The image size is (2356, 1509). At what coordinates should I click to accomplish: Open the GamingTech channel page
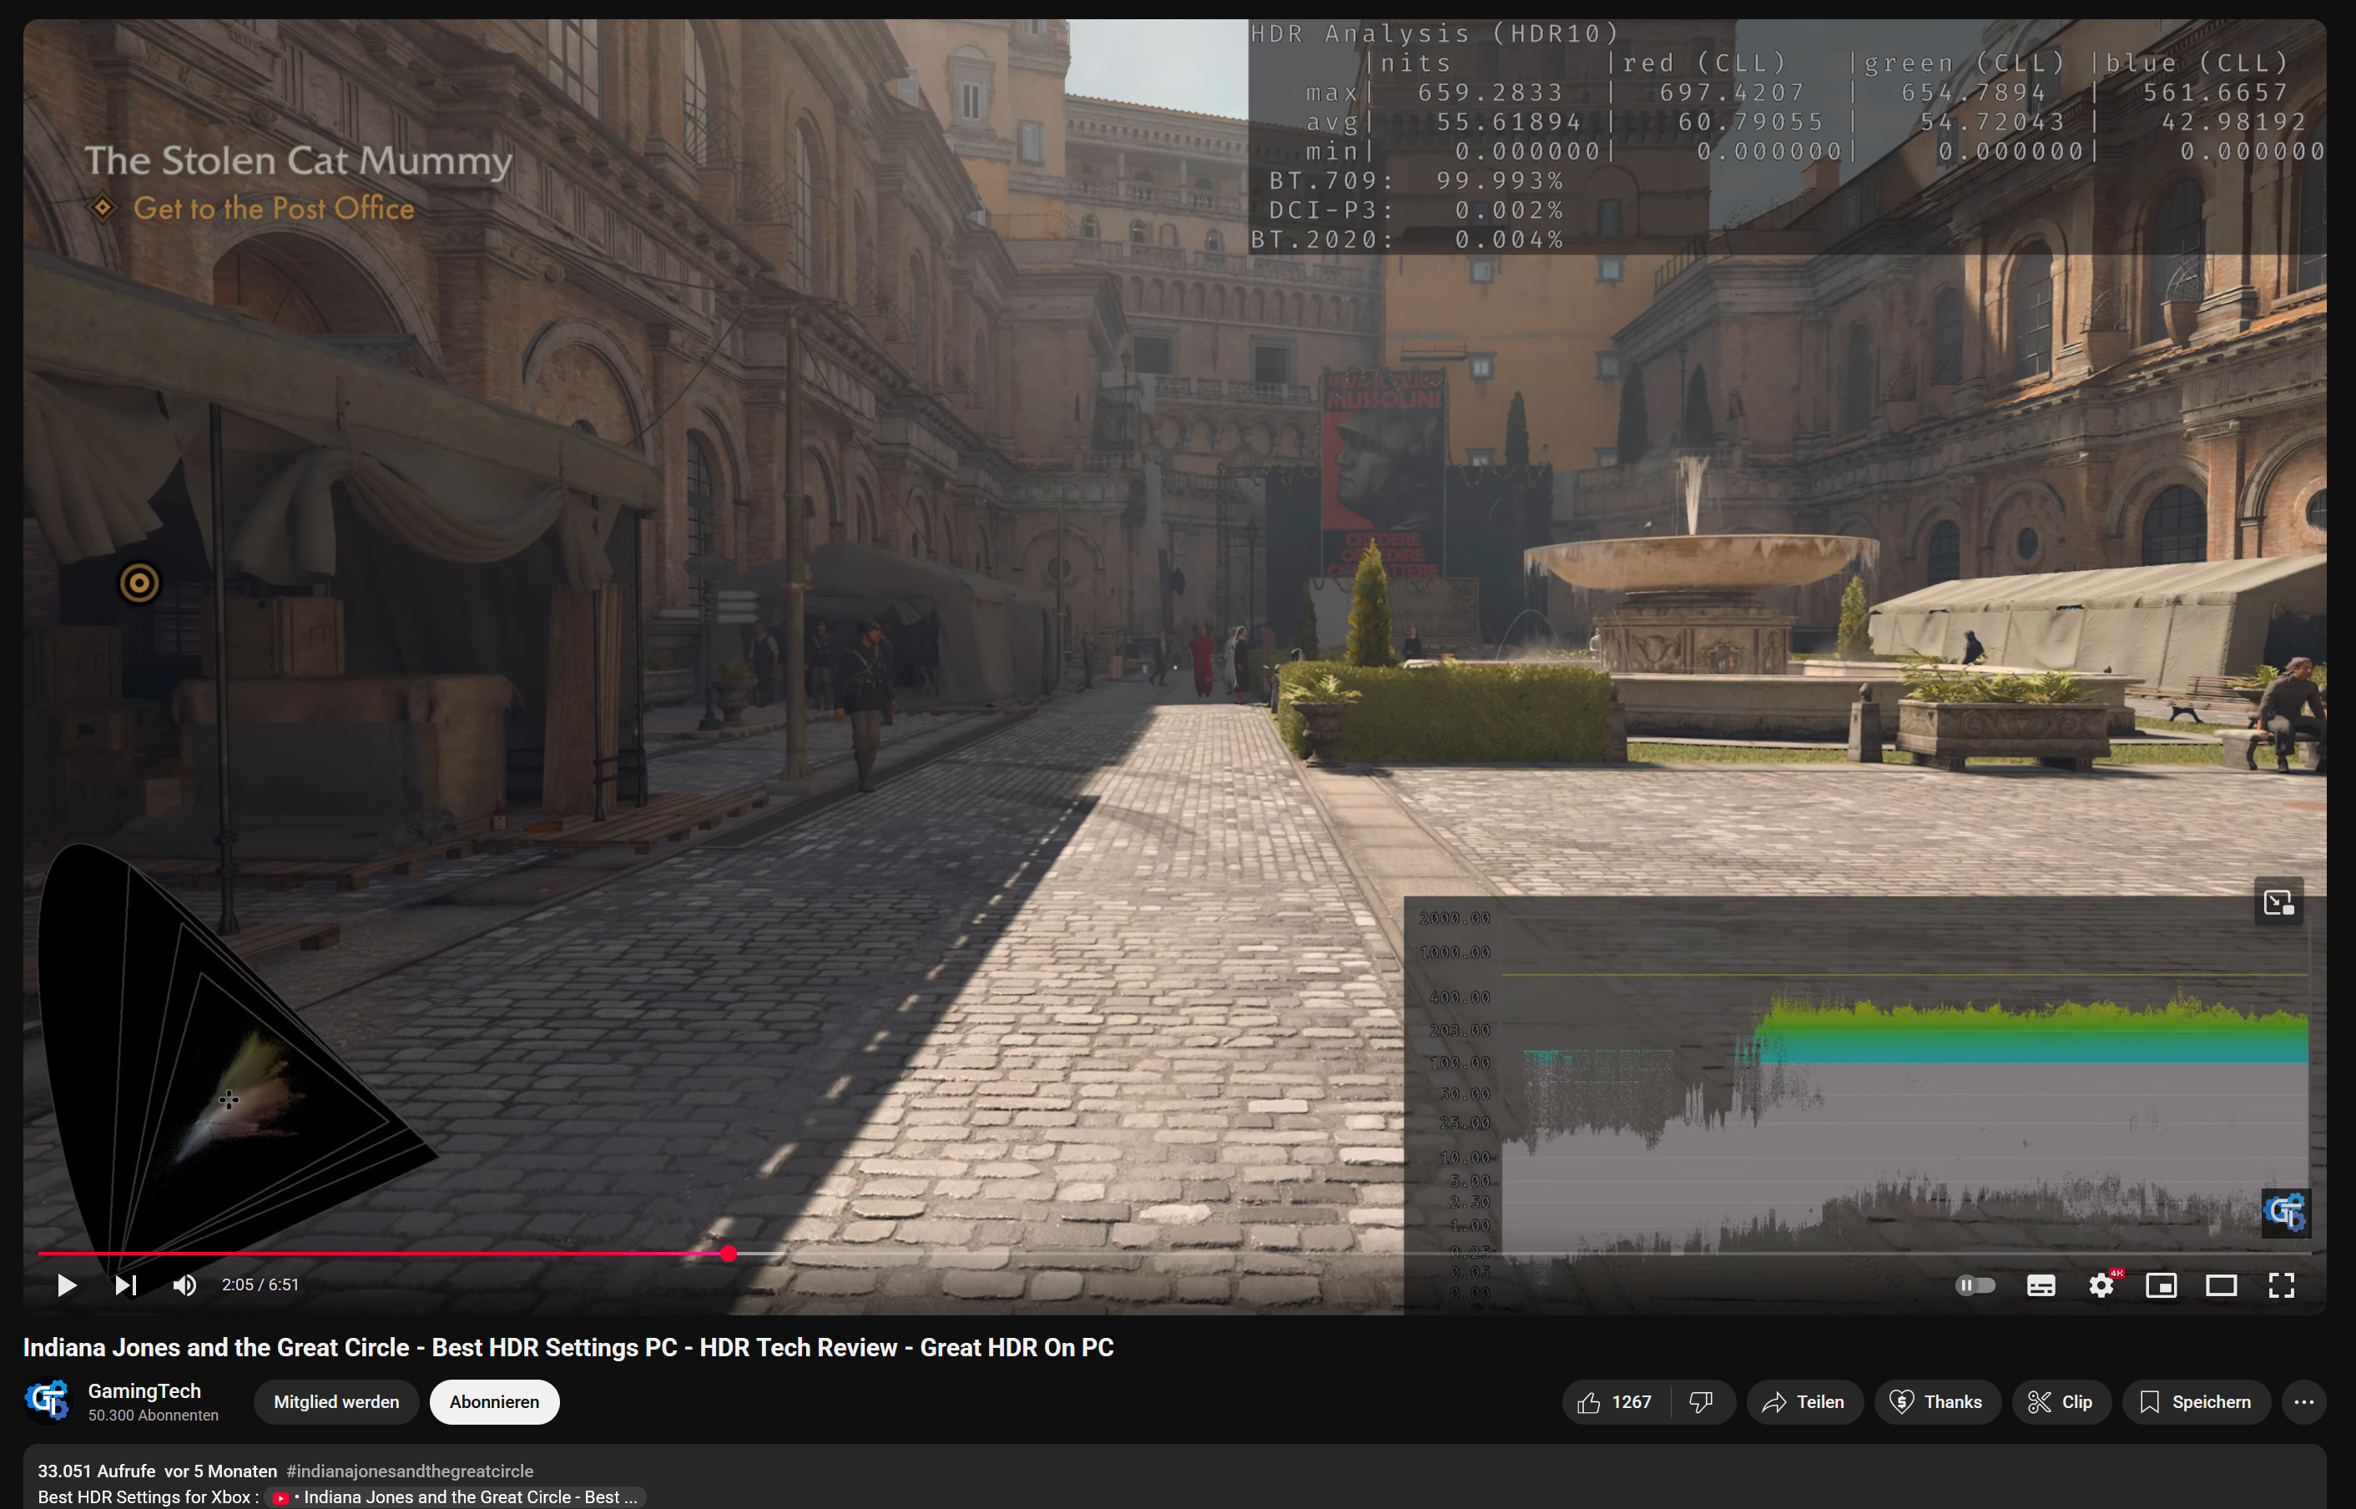144,1390
